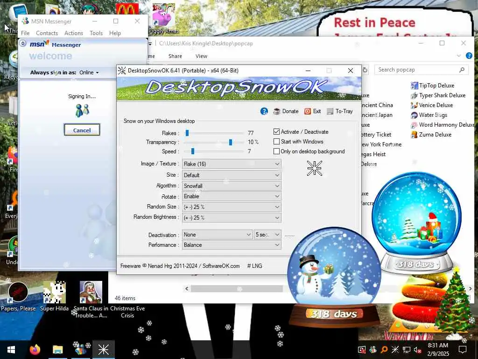This screenshot has height=359, width=478.
Task: Cancel the MSN Messenger sign-in
Action: pyautogui.click(x=82, y=130)
